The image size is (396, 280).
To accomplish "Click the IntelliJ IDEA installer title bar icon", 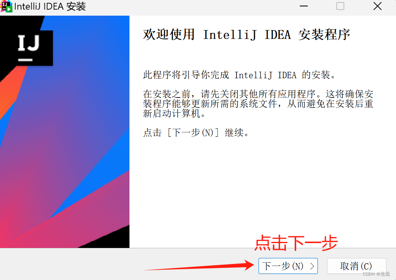I will (6, 6).
